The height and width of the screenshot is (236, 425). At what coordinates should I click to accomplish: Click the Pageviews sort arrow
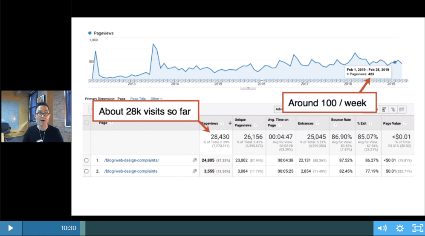(230, 123)
